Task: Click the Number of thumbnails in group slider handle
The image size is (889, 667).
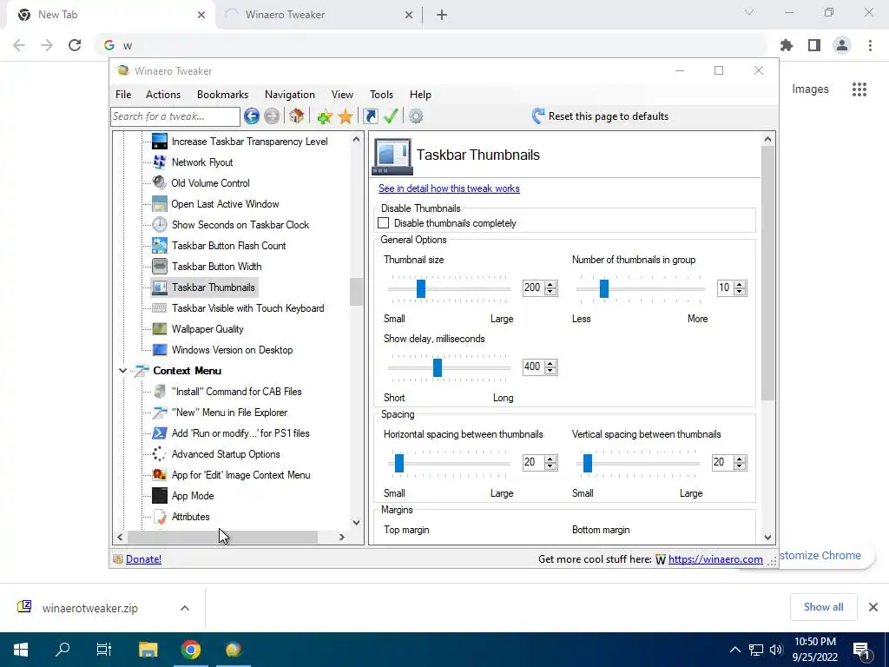Action: click(604, 288)
